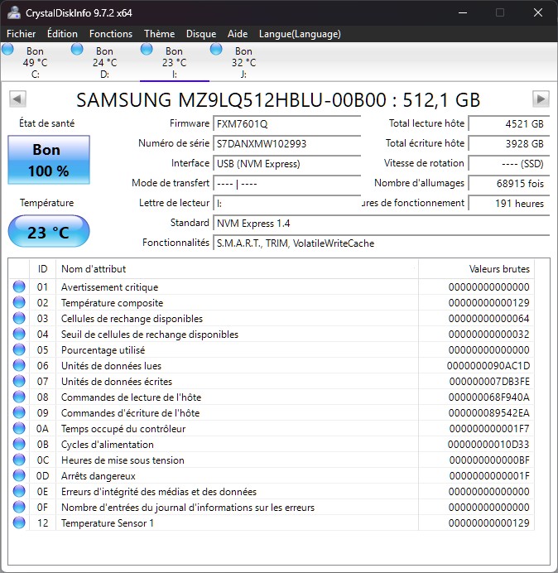The image size is (558, 573).
Task: Click the status icon for Temperature Sensor 1
Action: 19,523
